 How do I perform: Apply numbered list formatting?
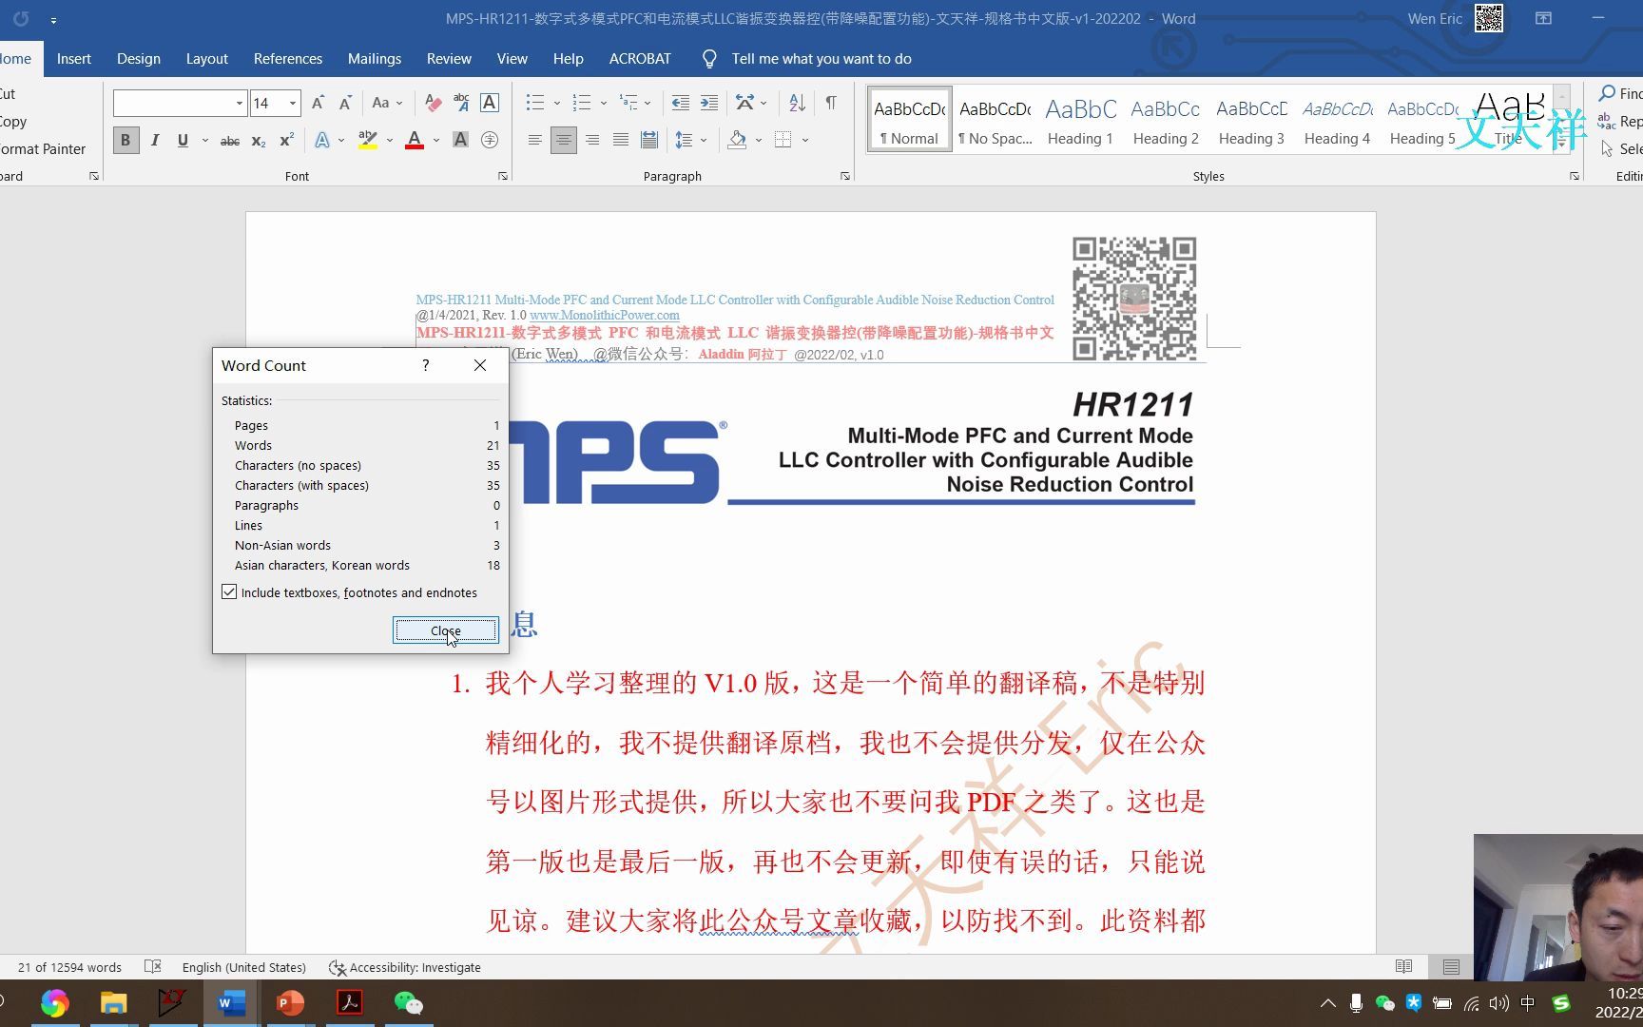tap(582, 102)
